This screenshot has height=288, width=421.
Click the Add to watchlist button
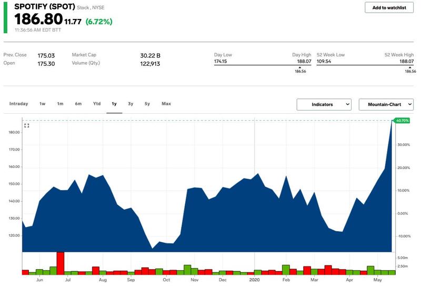(388, 7)
